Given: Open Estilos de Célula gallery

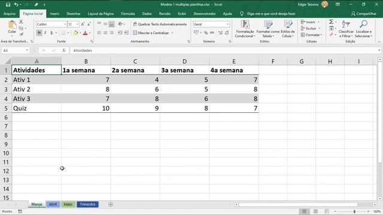Looking at the screenshot, I should [288, 29].
